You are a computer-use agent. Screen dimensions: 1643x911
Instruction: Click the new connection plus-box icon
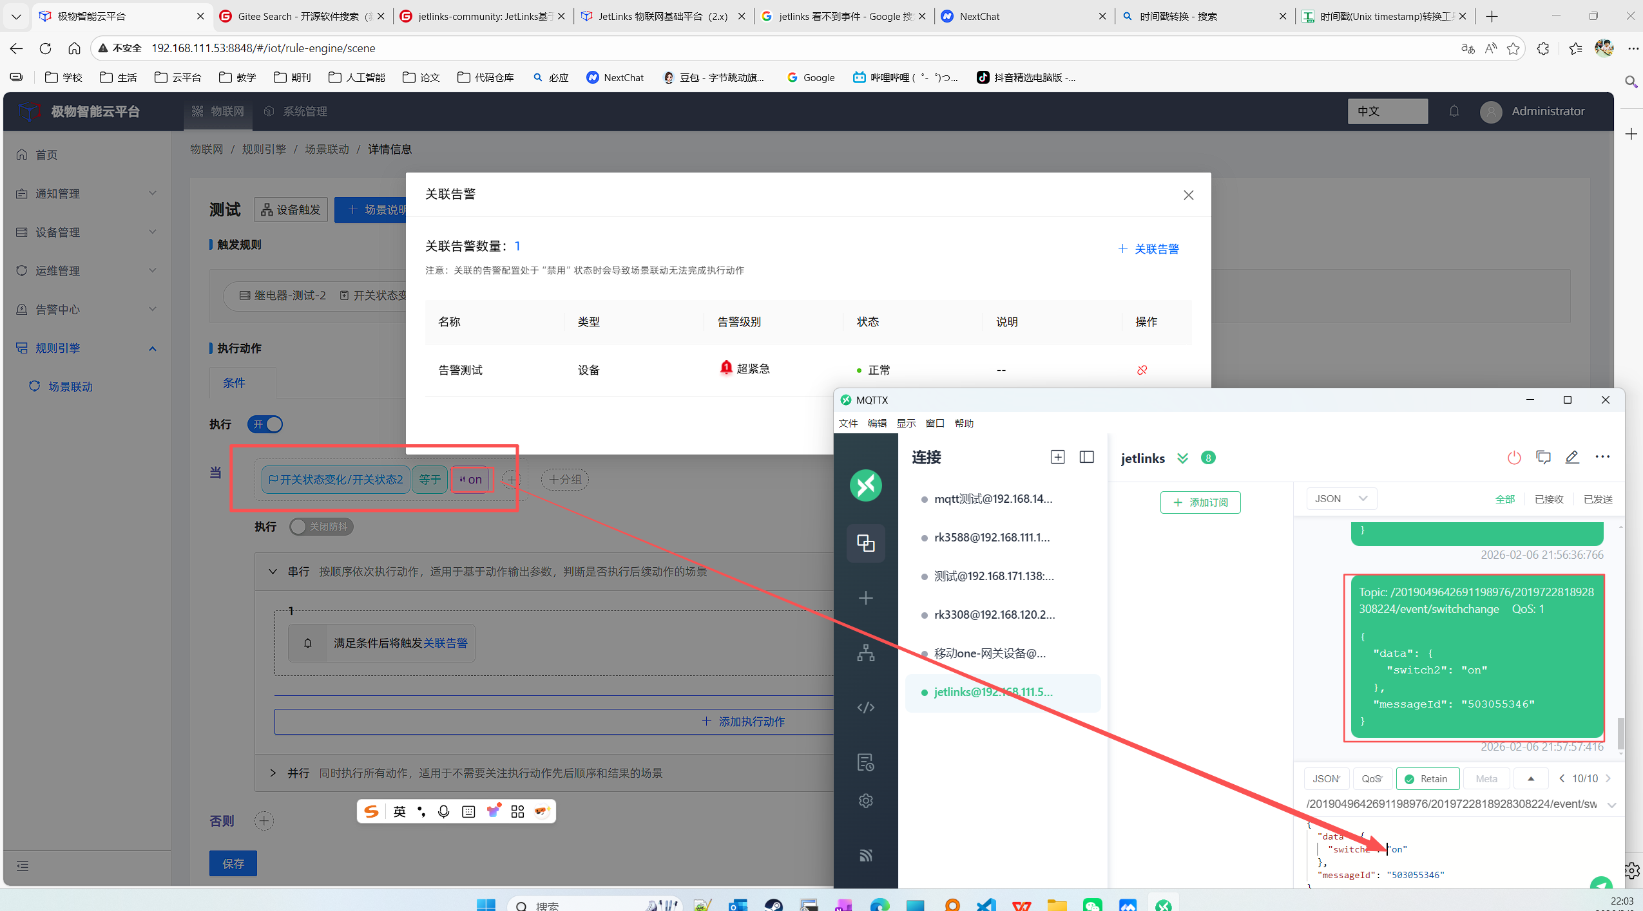(x=1057, y=457)
